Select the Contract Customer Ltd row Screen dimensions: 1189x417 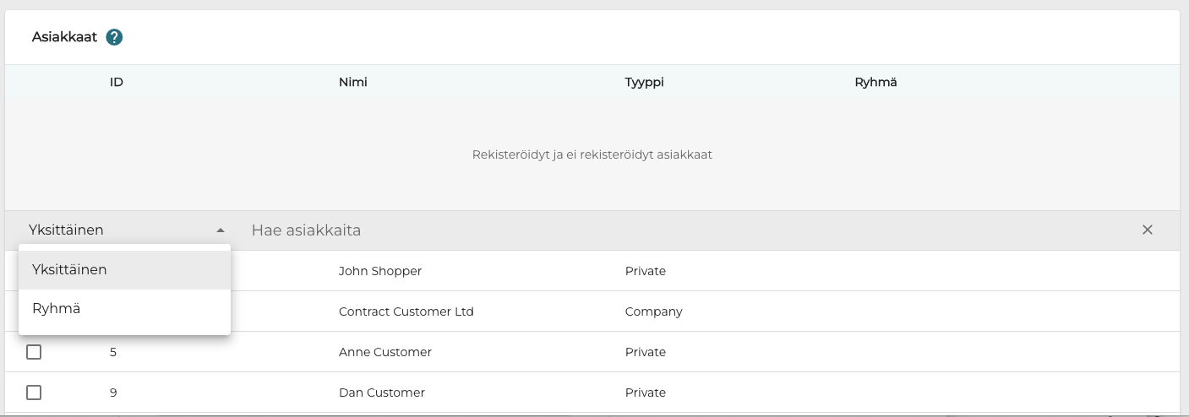[x=406, y=311]
